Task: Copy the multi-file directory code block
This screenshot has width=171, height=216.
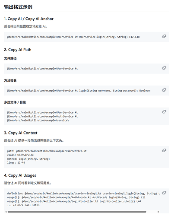Action: pos(164,112)
